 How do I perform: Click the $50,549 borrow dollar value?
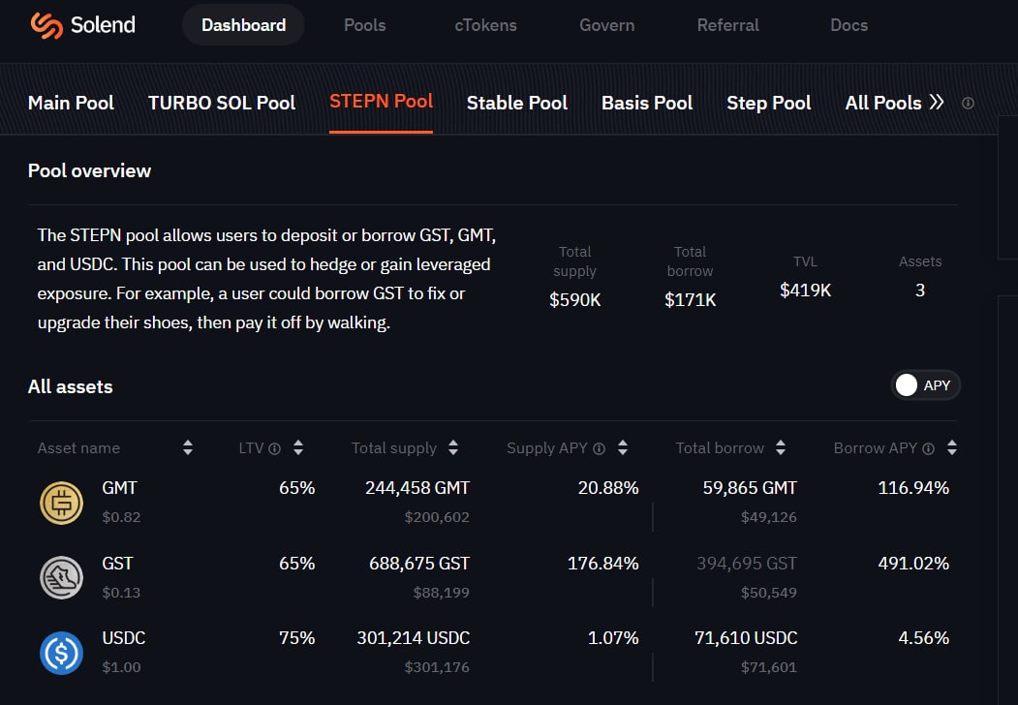(x=769, y=593)
